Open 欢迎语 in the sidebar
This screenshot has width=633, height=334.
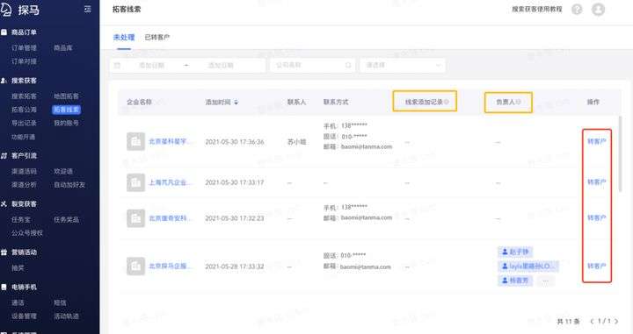(x=63, y=172)
